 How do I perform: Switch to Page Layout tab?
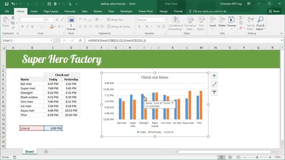pos(51,11)
